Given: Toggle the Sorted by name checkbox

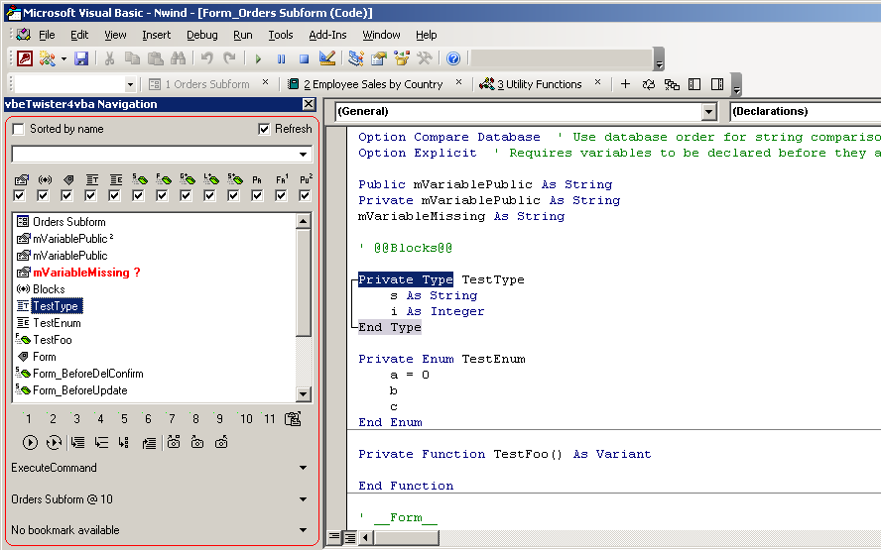Looking at the screenshot, I should [19, 129].
